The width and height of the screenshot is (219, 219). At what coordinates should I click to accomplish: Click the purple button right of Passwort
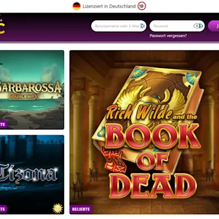[x=214, y=26]
